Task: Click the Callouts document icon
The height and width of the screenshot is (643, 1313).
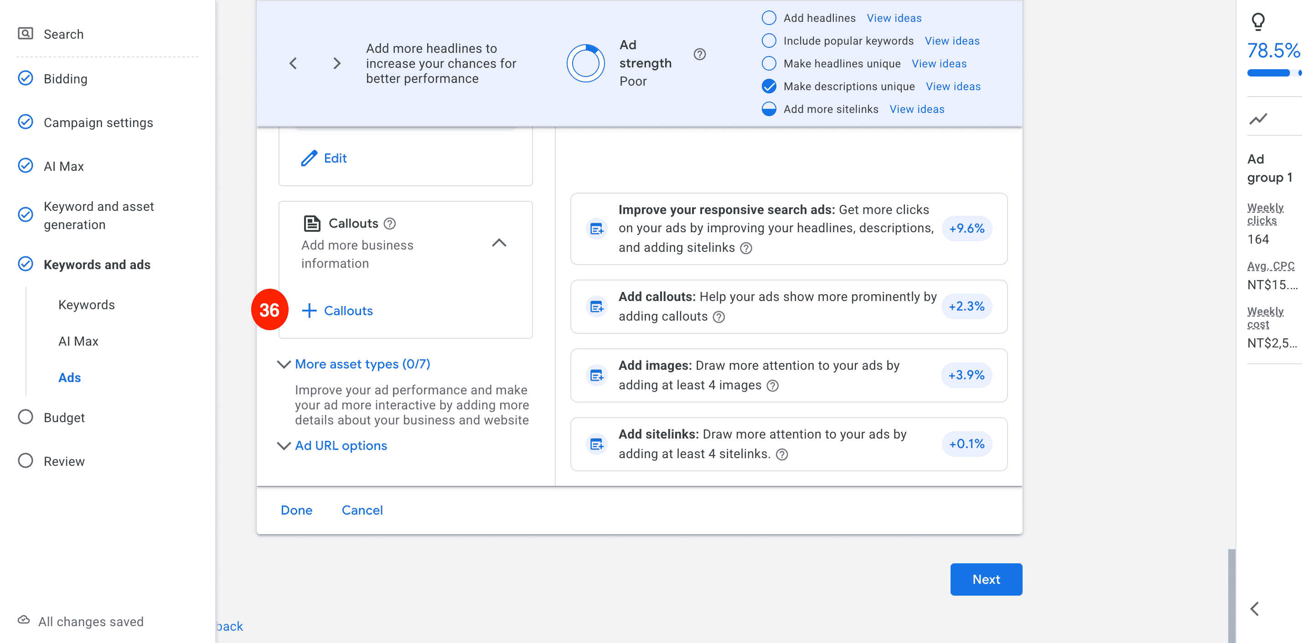Action: click(x=312, y=224)
